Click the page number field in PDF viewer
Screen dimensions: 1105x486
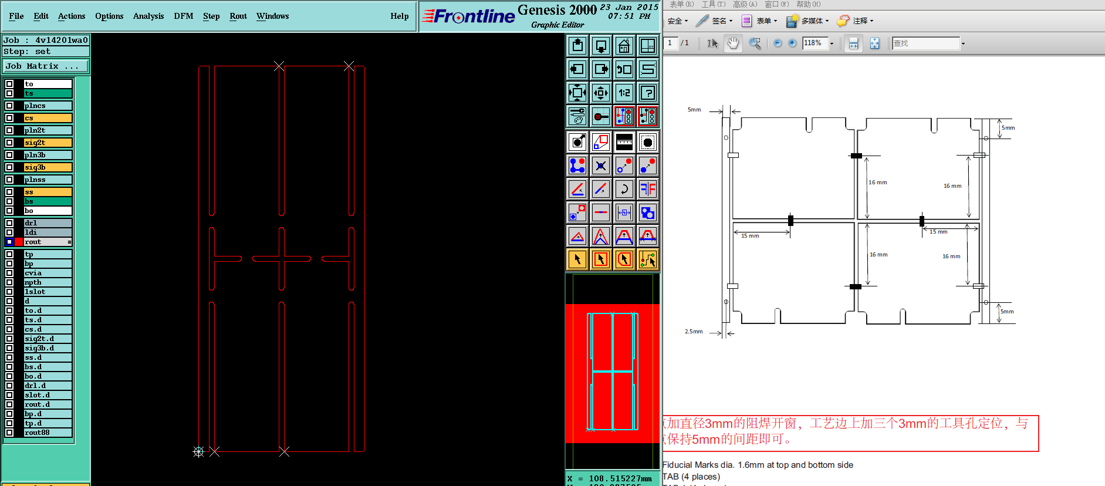point(671,43)
